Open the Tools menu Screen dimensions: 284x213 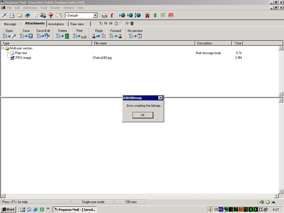click(44, 8)
